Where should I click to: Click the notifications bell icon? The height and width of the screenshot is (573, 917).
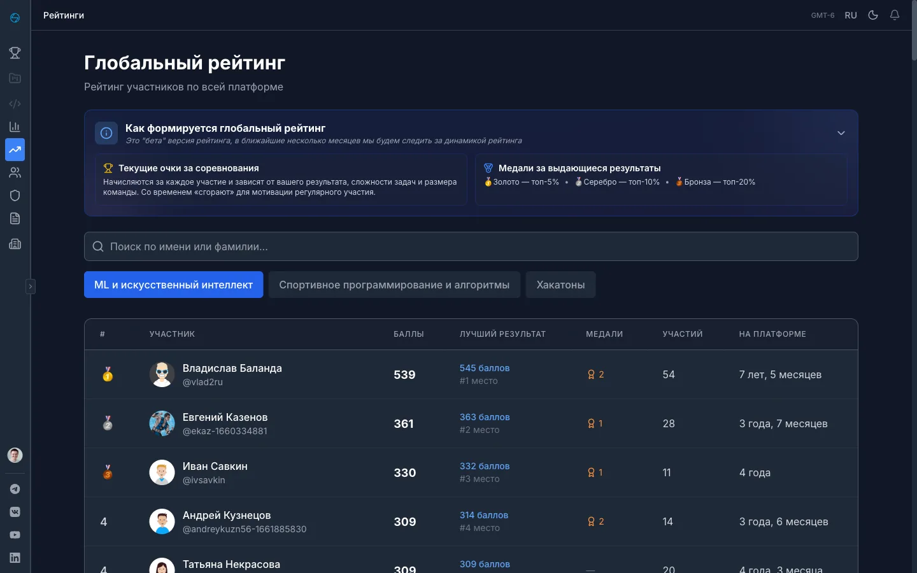[x=895, y=15]
